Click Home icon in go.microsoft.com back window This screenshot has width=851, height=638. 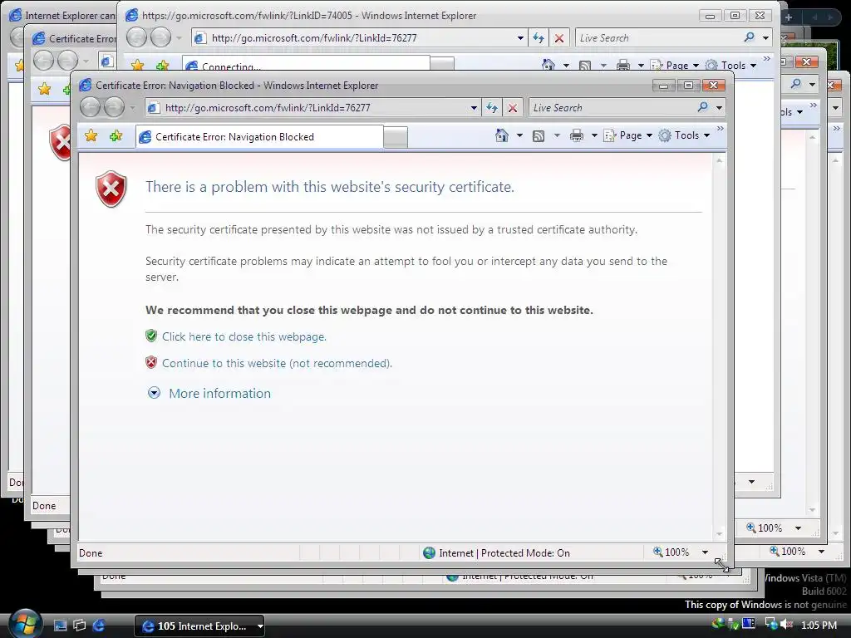point(548,65)
